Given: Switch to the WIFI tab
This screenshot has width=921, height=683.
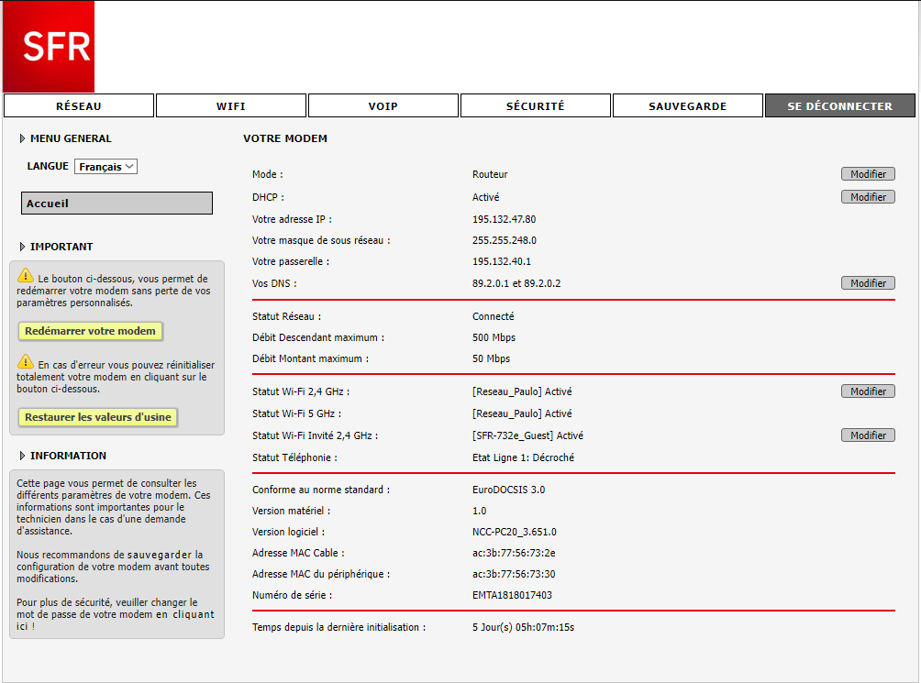Looking at the screenshot, I should (231, 106).
